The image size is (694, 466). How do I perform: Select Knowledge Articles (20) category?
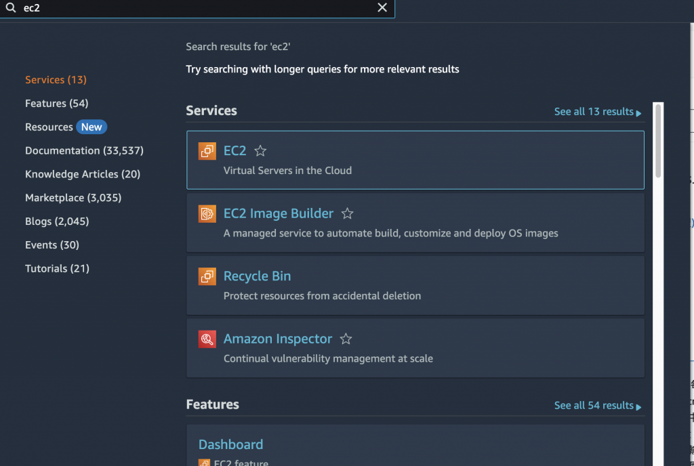(83, 174)
